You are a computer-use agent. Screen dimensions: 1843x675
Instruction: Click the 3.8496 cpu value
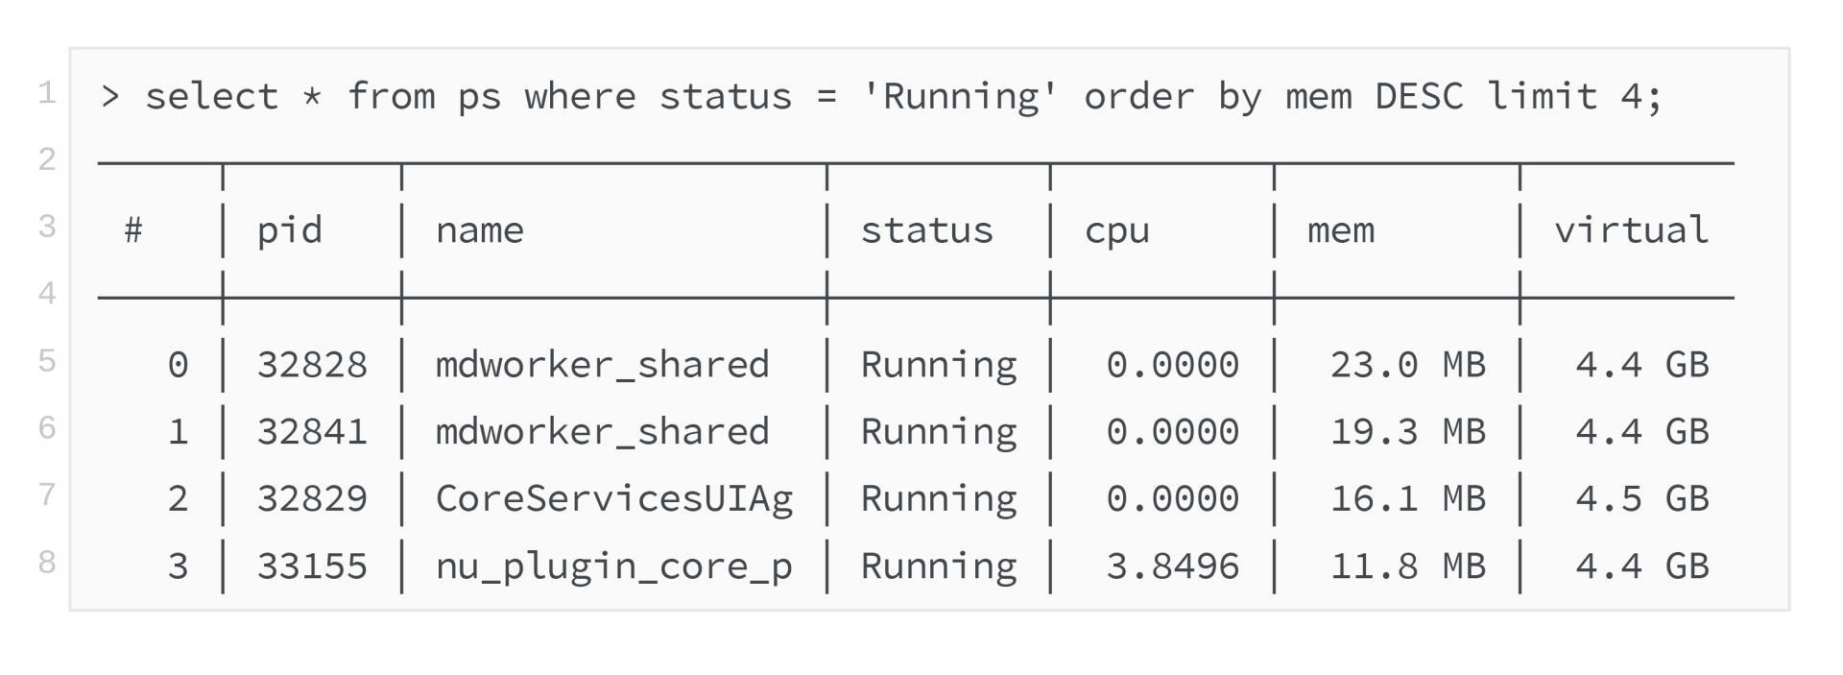coord(1172,567)
